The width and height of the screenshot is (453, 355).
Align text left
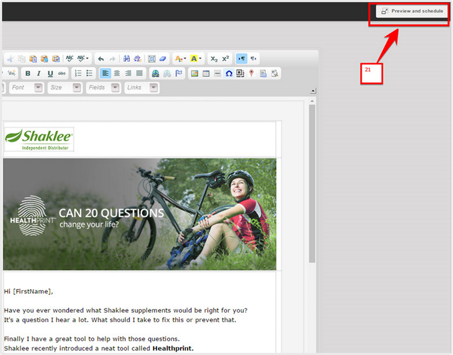105,73
